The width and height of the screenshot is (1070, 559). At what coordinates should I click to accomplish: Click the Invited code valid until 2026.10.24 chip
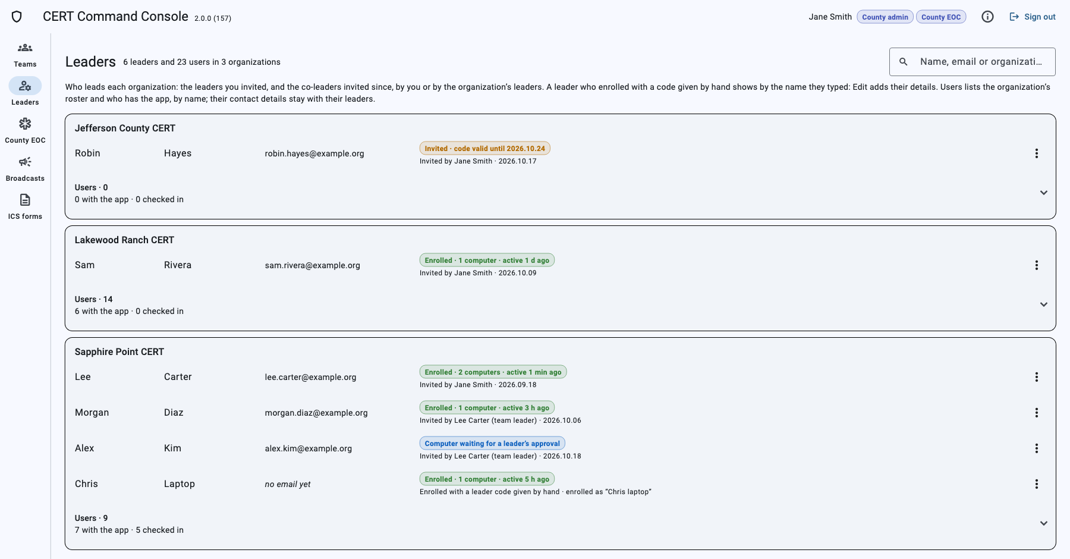click(484, 149)
